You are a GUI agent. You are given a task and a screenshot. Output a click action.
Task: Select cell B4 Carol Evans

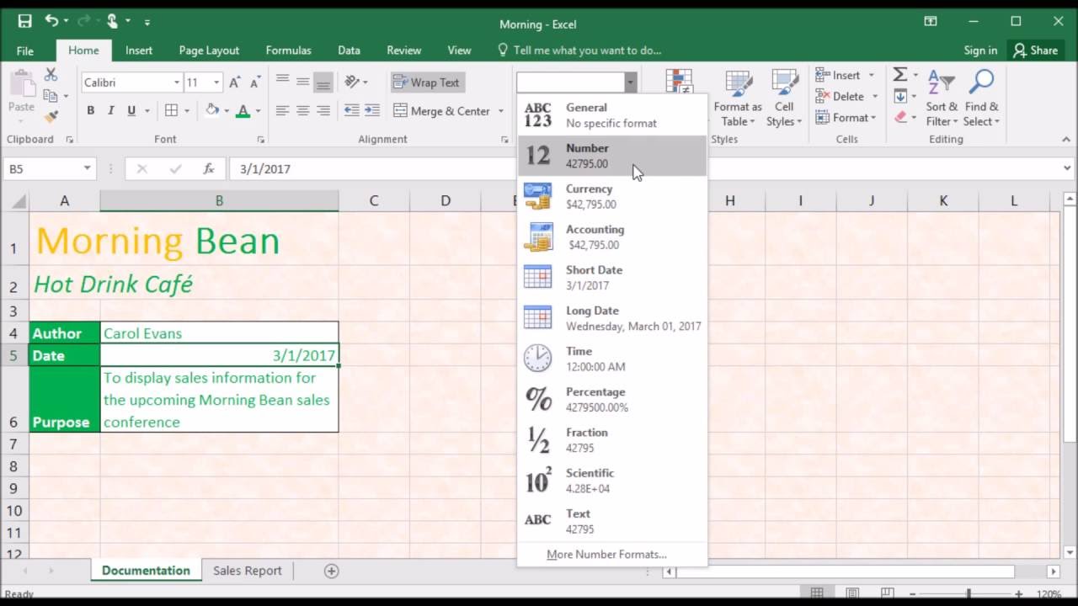[x=219, y=333]
